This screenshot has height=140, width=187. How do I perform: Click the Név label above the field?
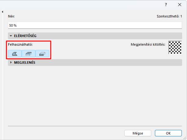[11, 16]
